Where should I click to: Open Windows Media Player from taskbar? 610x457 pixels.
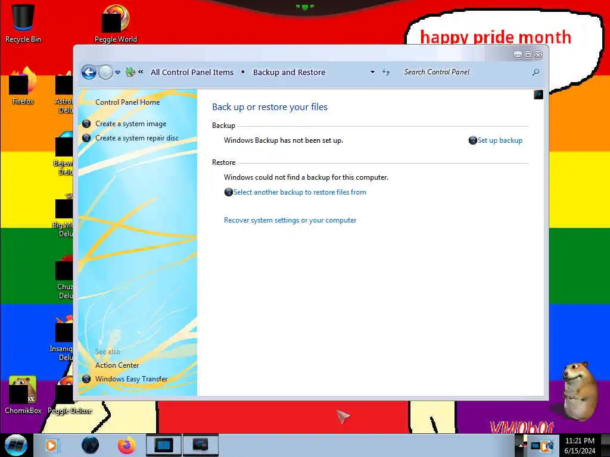pos(51,445)
